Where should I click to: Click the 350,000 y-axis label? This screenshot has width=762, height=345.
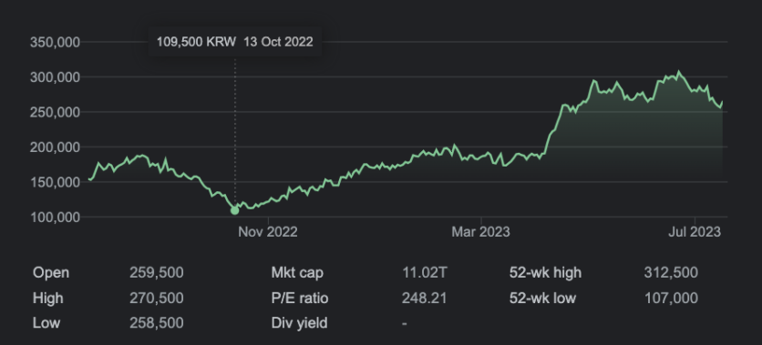click(x=55, y=43)
